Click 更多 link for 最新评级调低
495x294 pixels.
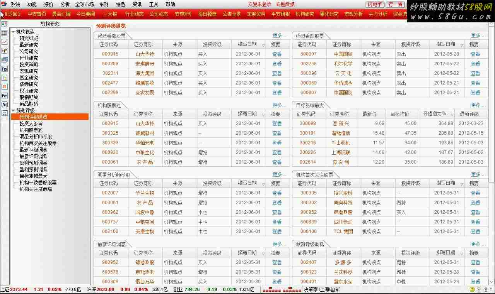pos(478,244)
